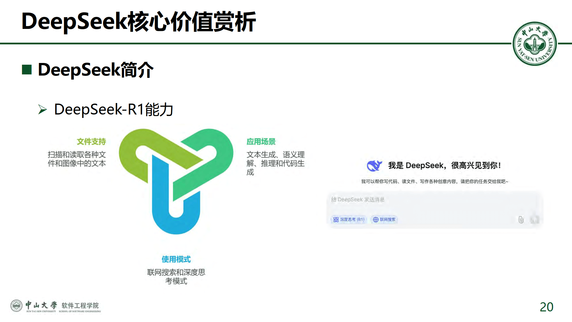572x322 pixels.
Task: Click the footer calligraphy 中山大學
Action: point(41,305)
